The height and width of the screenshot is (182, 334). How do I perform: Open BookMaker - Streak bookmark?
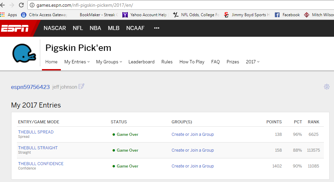coord(98,14)
